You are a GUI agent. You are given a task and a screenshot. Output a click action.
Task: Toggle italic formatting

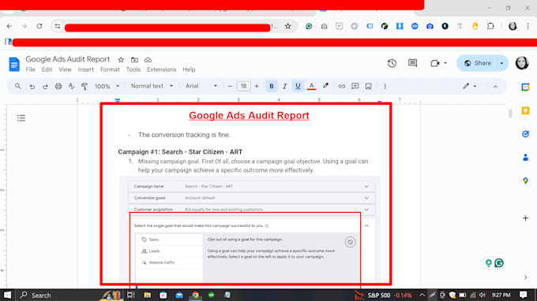coord(284,86)
